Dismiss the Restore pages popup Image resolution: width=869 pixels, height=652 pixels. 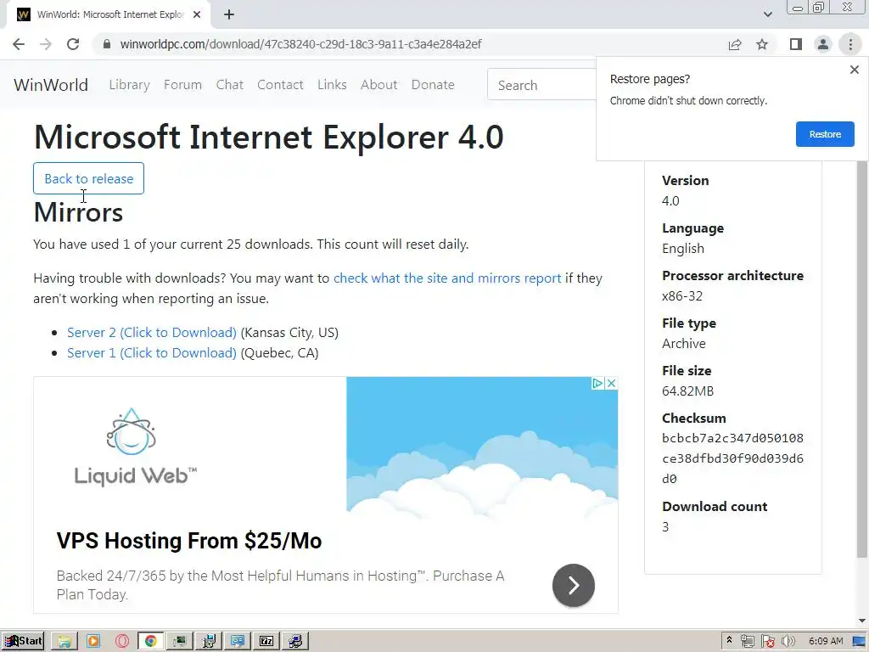[x=854, y=70]
